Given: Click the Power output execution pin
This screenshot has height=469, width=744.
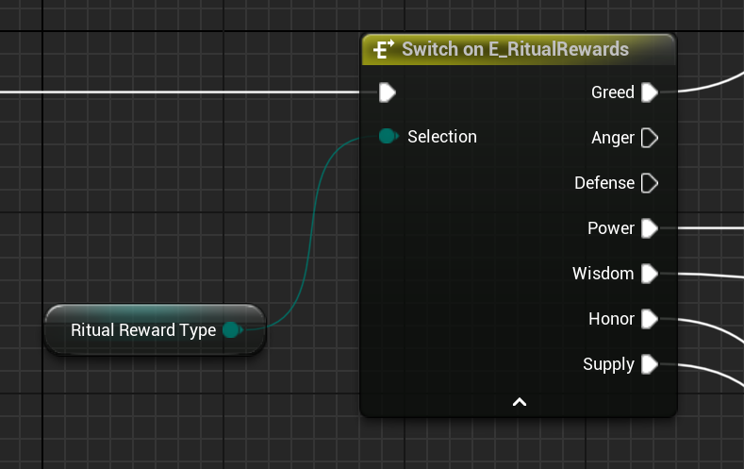Looking at the screenshot, I should (650, 228).
